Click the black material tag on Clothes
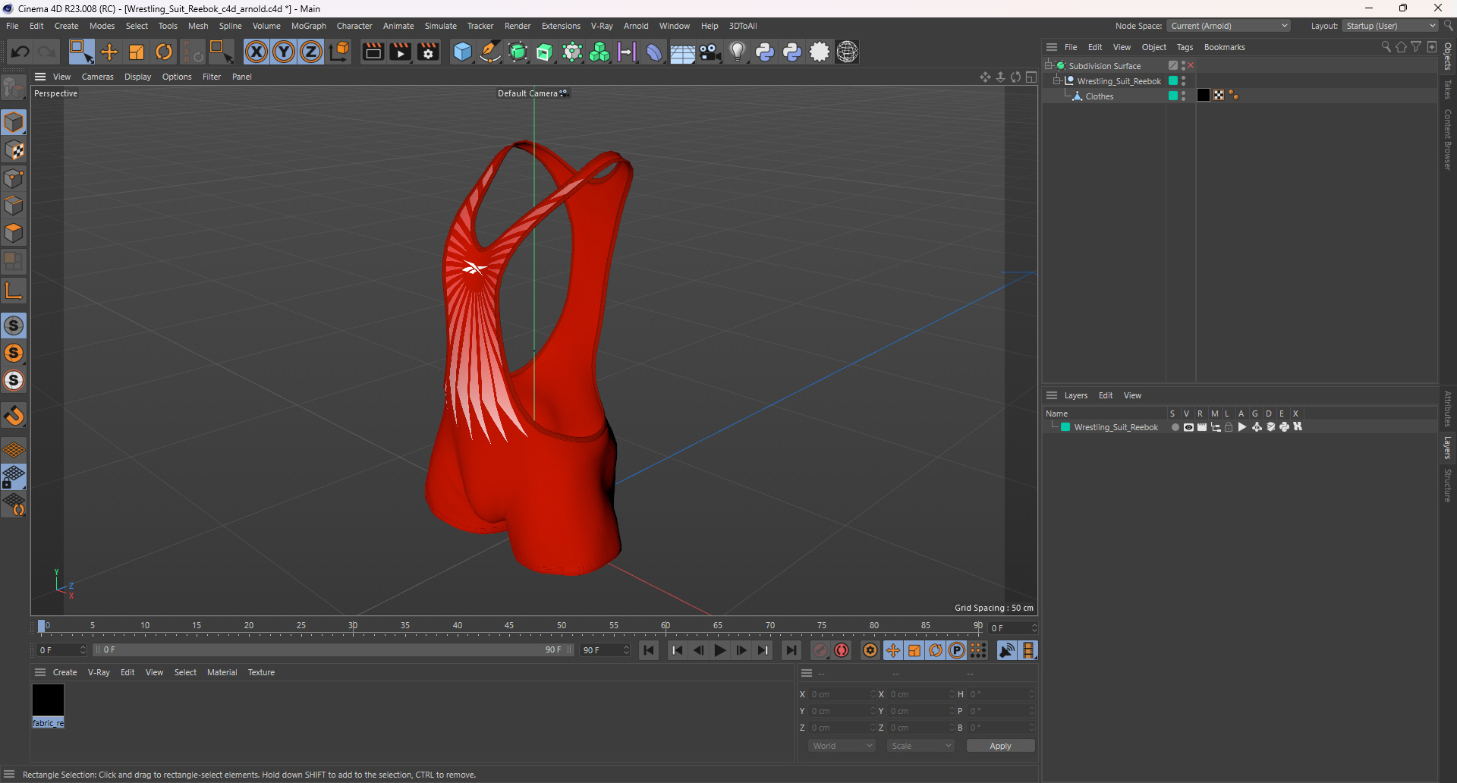The width and height of the screenshot is (1457, 783). (x=1204, y=95)
